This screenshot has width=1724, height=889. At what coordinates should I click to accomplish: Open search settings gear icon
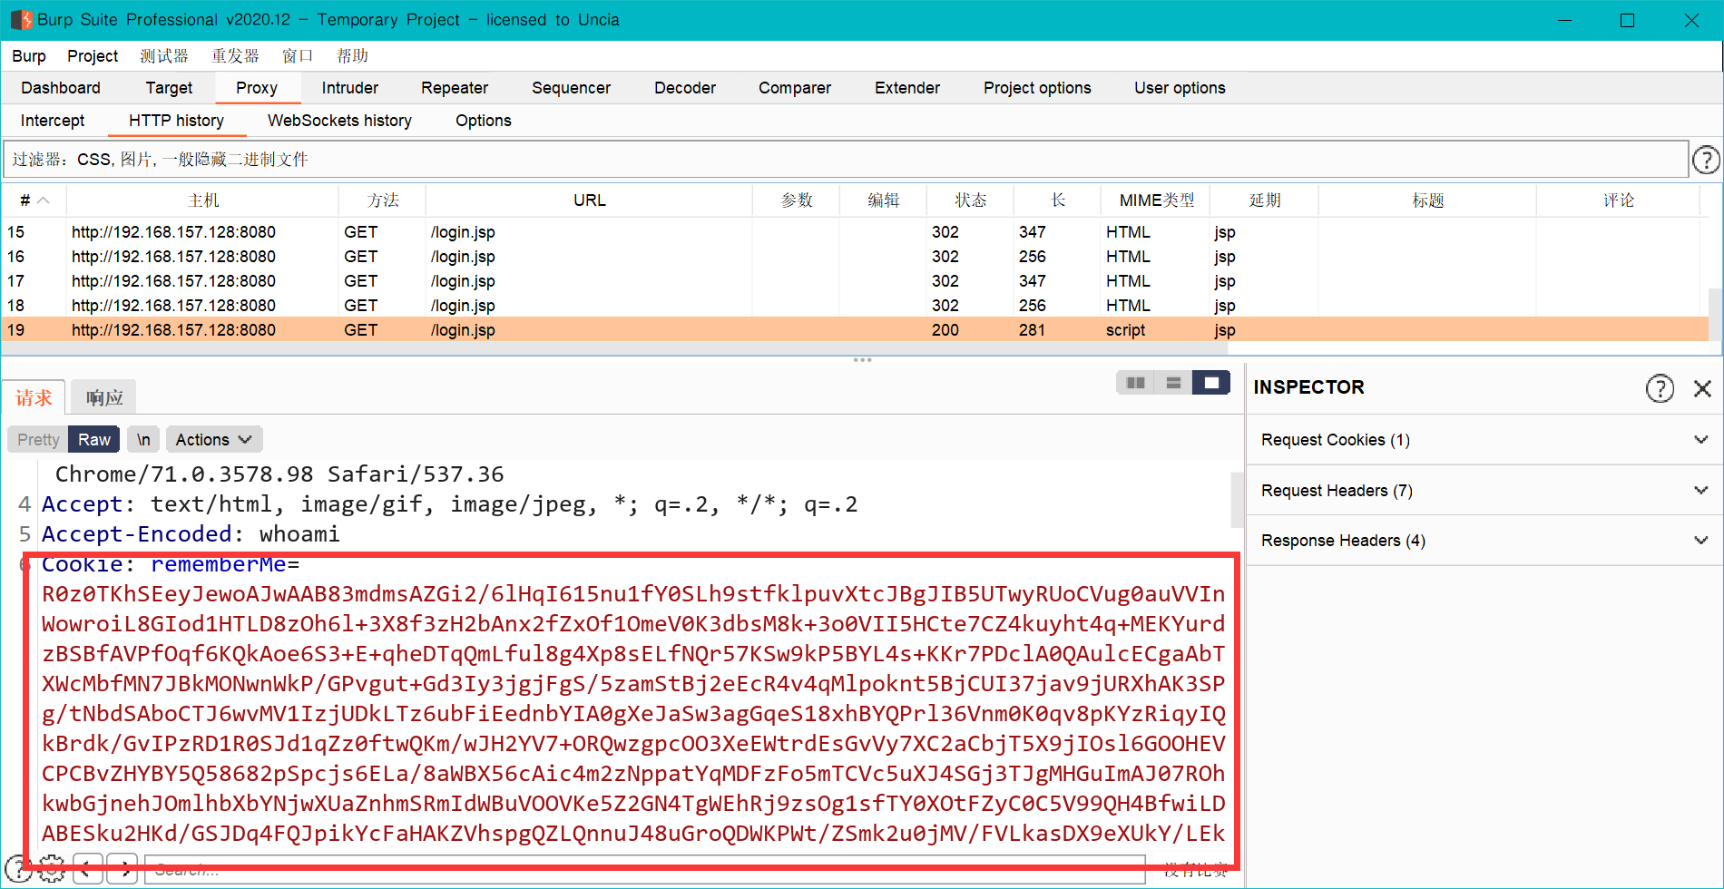[x=52, y=869]
